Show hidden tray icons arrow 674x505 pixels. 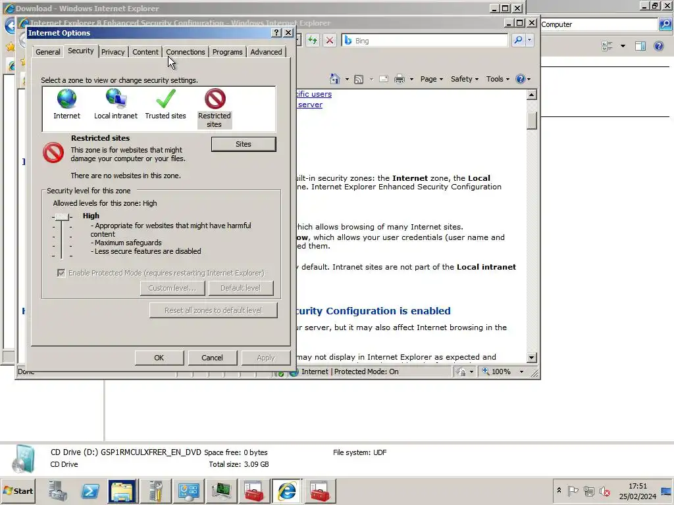click(x=559, y=491)
